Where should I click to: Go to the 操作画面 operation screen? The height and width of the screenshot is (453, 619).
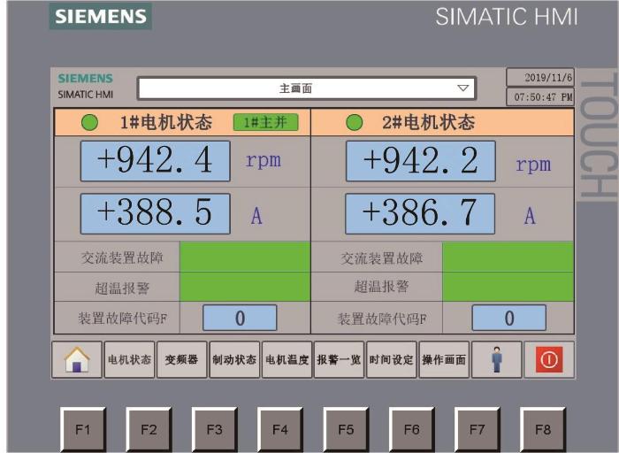(444, 360)
